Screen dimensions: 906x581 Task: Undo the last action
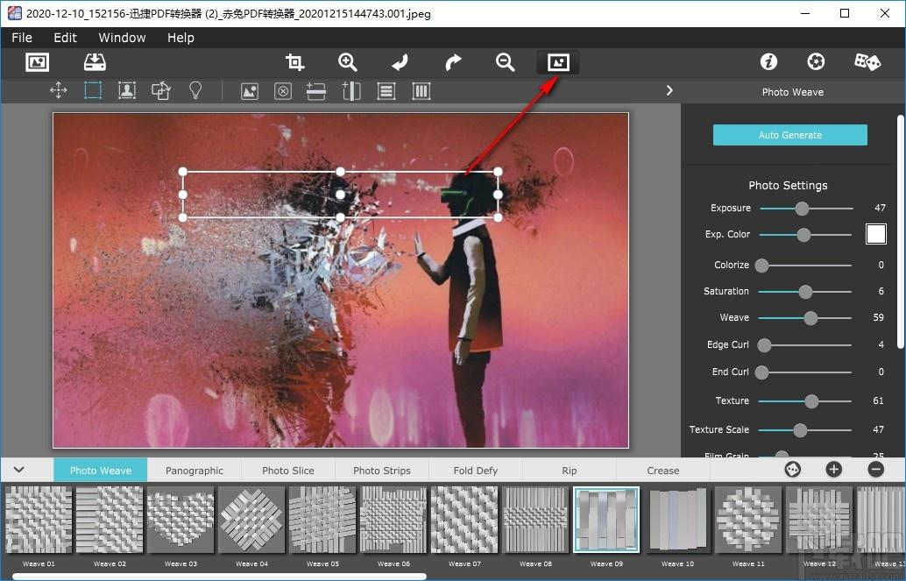coord(400,62)
